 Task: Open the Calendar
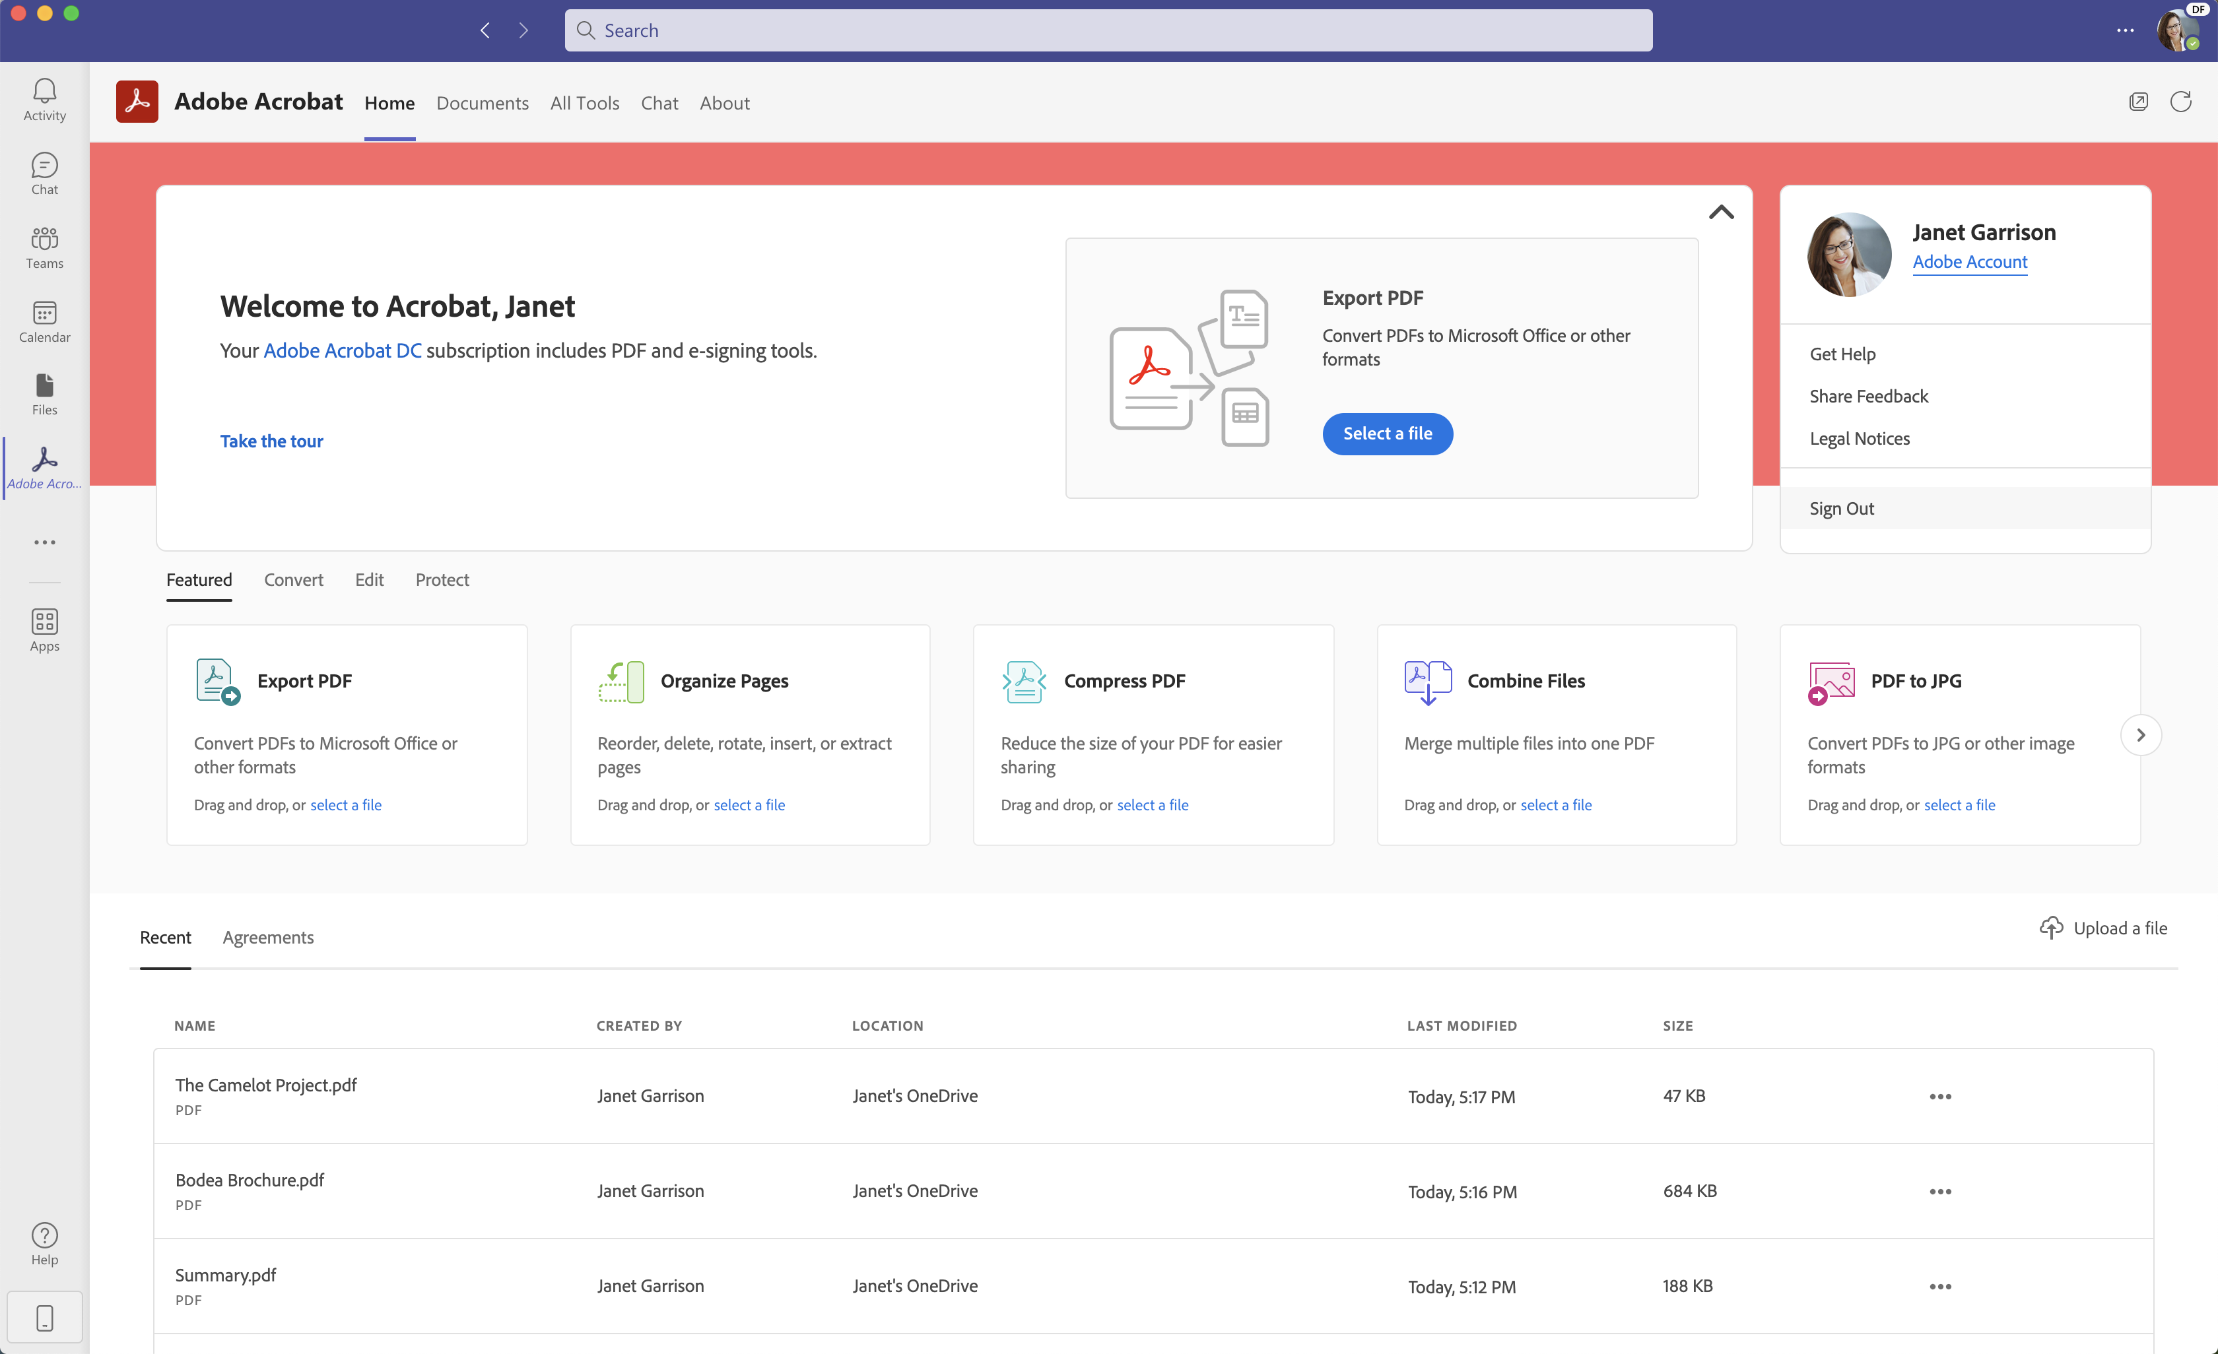click(x=44, y=321)
